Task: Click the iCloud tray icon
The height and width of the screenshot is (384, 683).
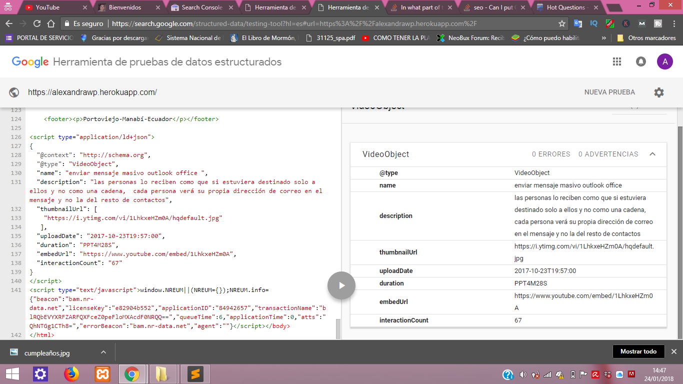Action: pos(620,374)
